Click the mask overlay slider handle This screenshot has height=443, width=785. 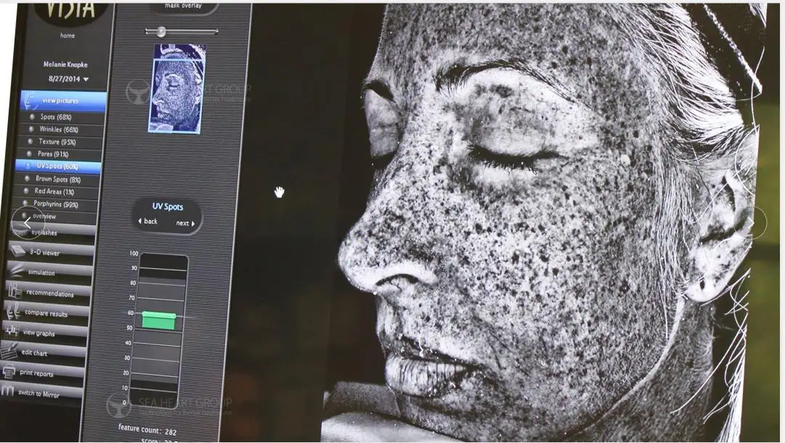(160, 31)
